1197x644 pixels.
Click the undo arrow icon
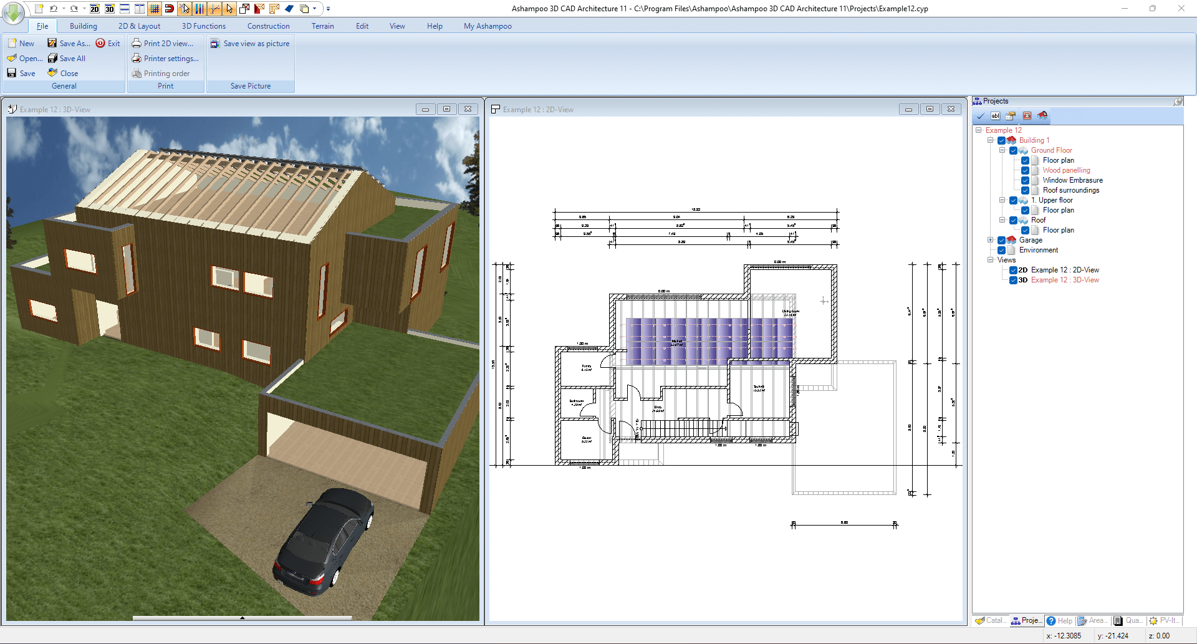[54, 9]
